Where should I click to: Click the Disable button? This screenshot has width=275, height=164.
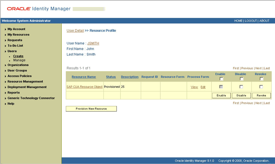(241, 95)
